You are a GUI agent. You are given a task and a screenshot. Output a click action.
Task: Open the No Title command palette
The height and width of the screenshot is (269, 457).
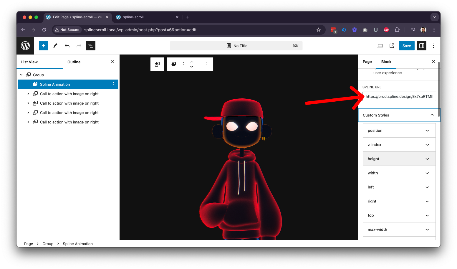point(236,46)
